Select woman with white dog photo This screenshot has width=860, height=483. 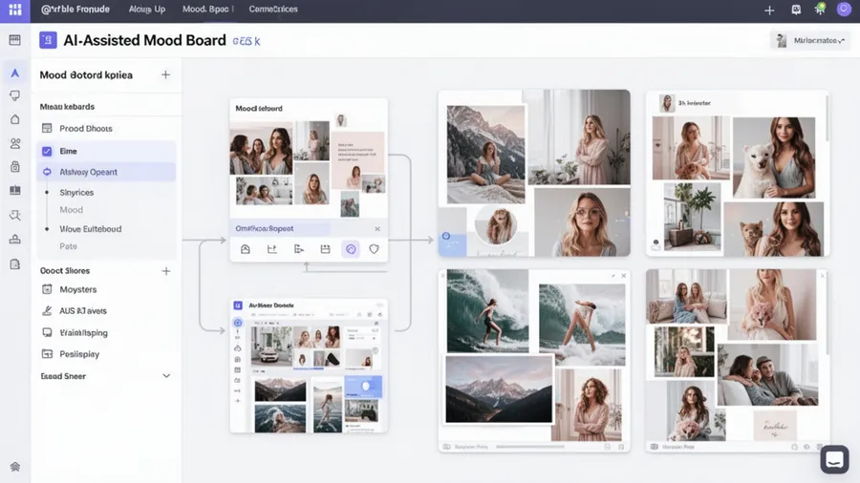(x=774, y=157)
